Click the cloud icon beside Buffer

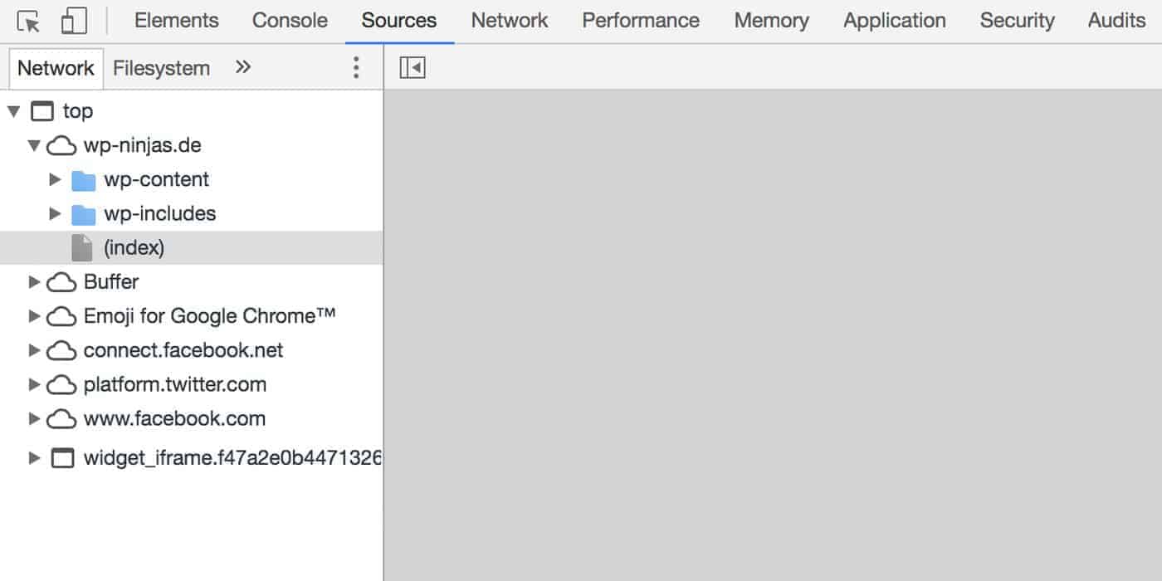click(61, 282)
